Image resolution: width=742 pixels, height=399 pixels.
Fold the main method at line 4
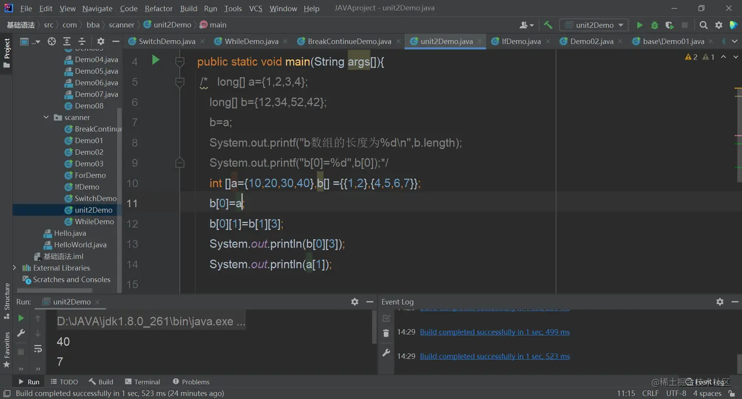point(180,62)
